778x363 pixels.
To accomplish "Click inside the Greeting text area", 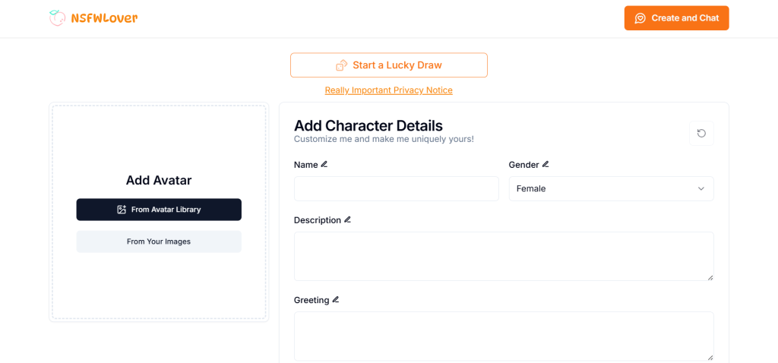I will [503, 336].
